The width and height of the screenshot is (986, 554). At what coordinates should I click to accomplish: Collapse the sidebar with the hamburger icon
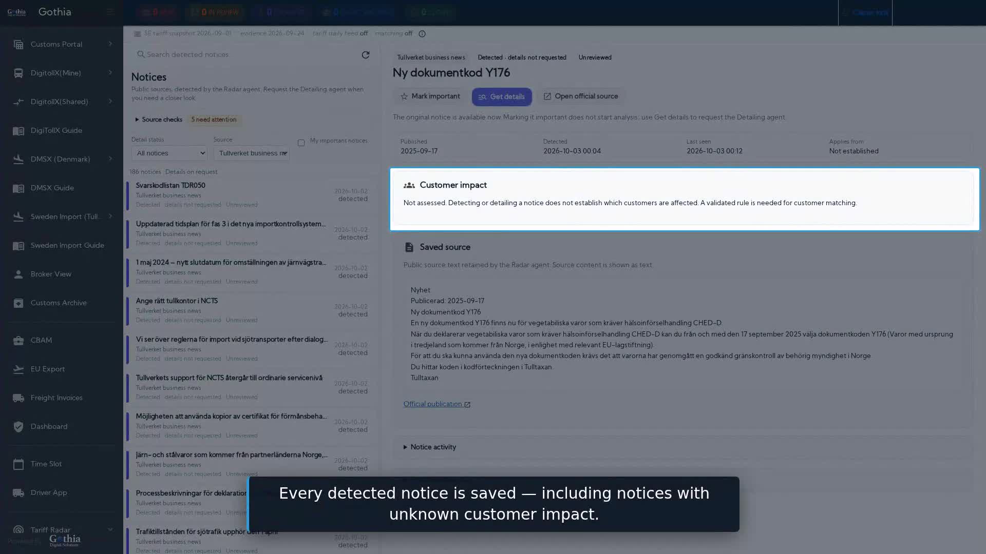point(110,12)
